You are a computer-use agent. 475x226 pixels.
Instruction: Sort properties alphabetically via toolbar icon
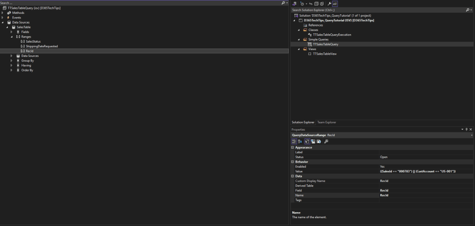pos(300,141)
